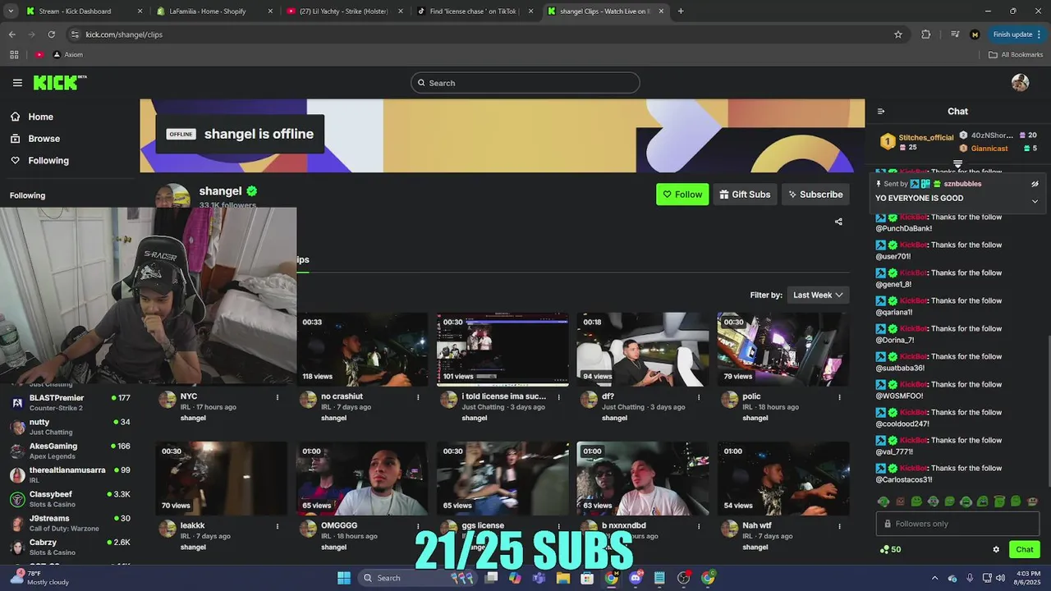
Task: Expand the pinned message chevron
Action: coord(1035,201)
